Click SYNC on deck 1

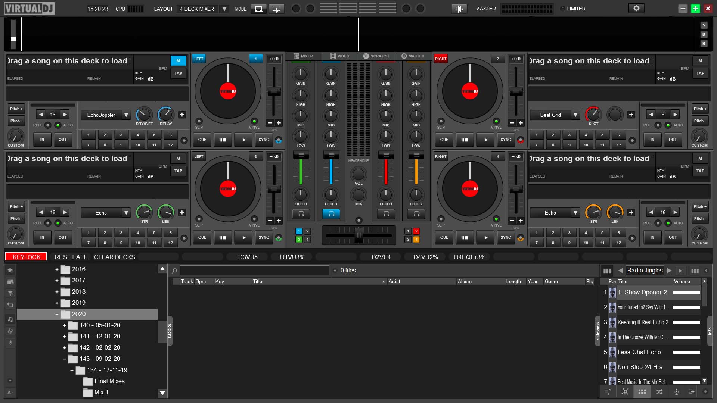coord(264,140)
